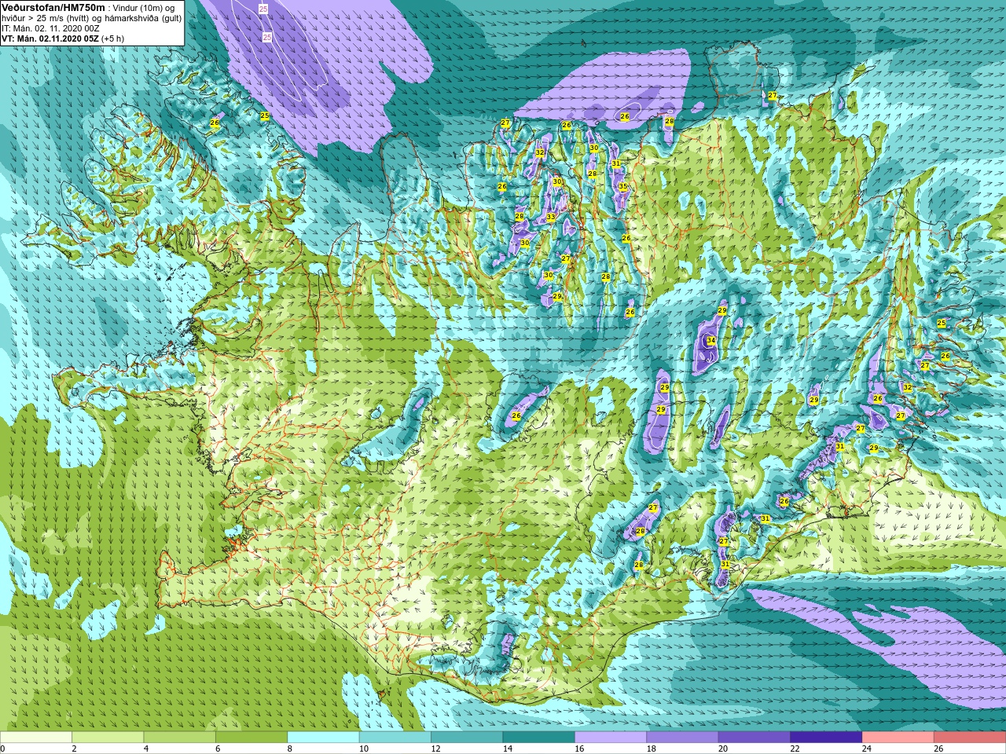The width and height of the screenshot is (1006, 754).
Task: Click the yellow gust label 33
Action: click(x=551, y=217)
